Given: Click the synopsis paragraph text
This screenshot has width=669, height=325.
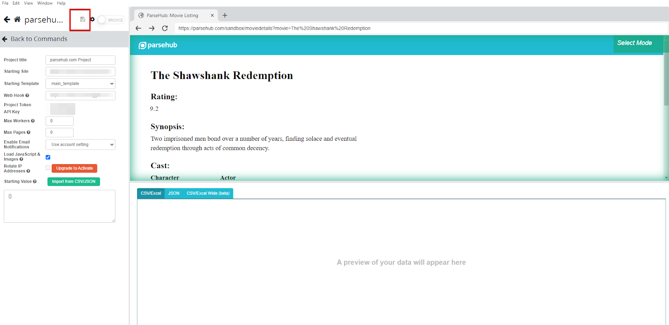Looking at the screenshot, I should pyautogui.click(x=253, y=143).
